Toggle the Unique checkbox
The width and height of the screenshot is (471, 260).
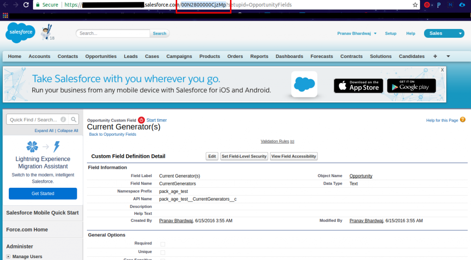[x=162, y=253]
